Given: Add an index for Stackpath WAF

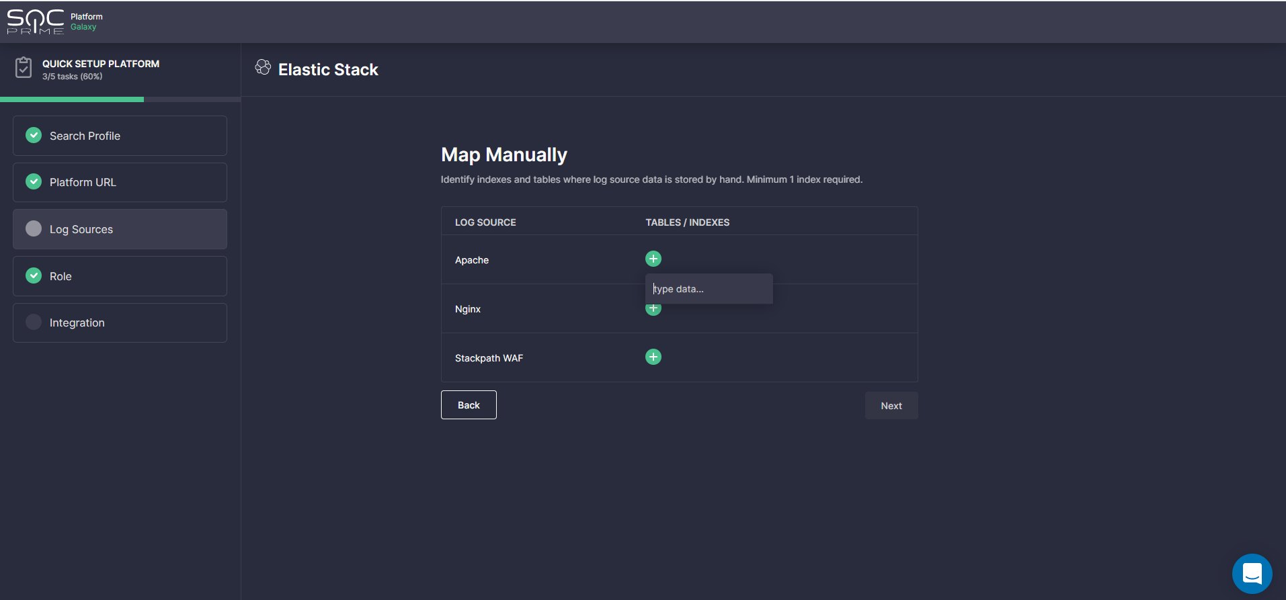Looking at the screenshot, I should pyautogui.click(x=653, y=357).
